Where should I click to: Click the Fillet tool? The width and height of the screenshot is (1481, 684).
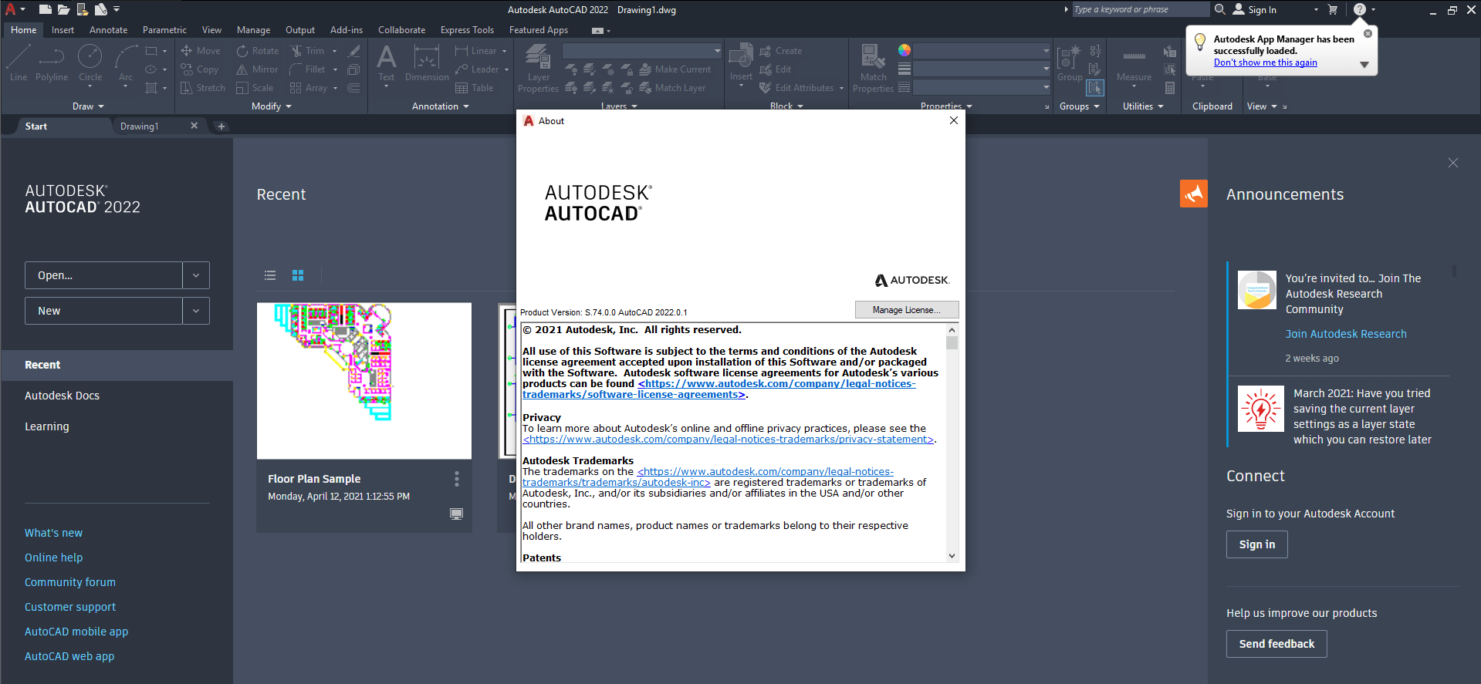click(x=308, y=69)
